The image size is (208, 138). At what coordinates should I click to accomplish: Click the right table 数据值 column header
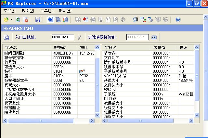(x=163, y=48)
